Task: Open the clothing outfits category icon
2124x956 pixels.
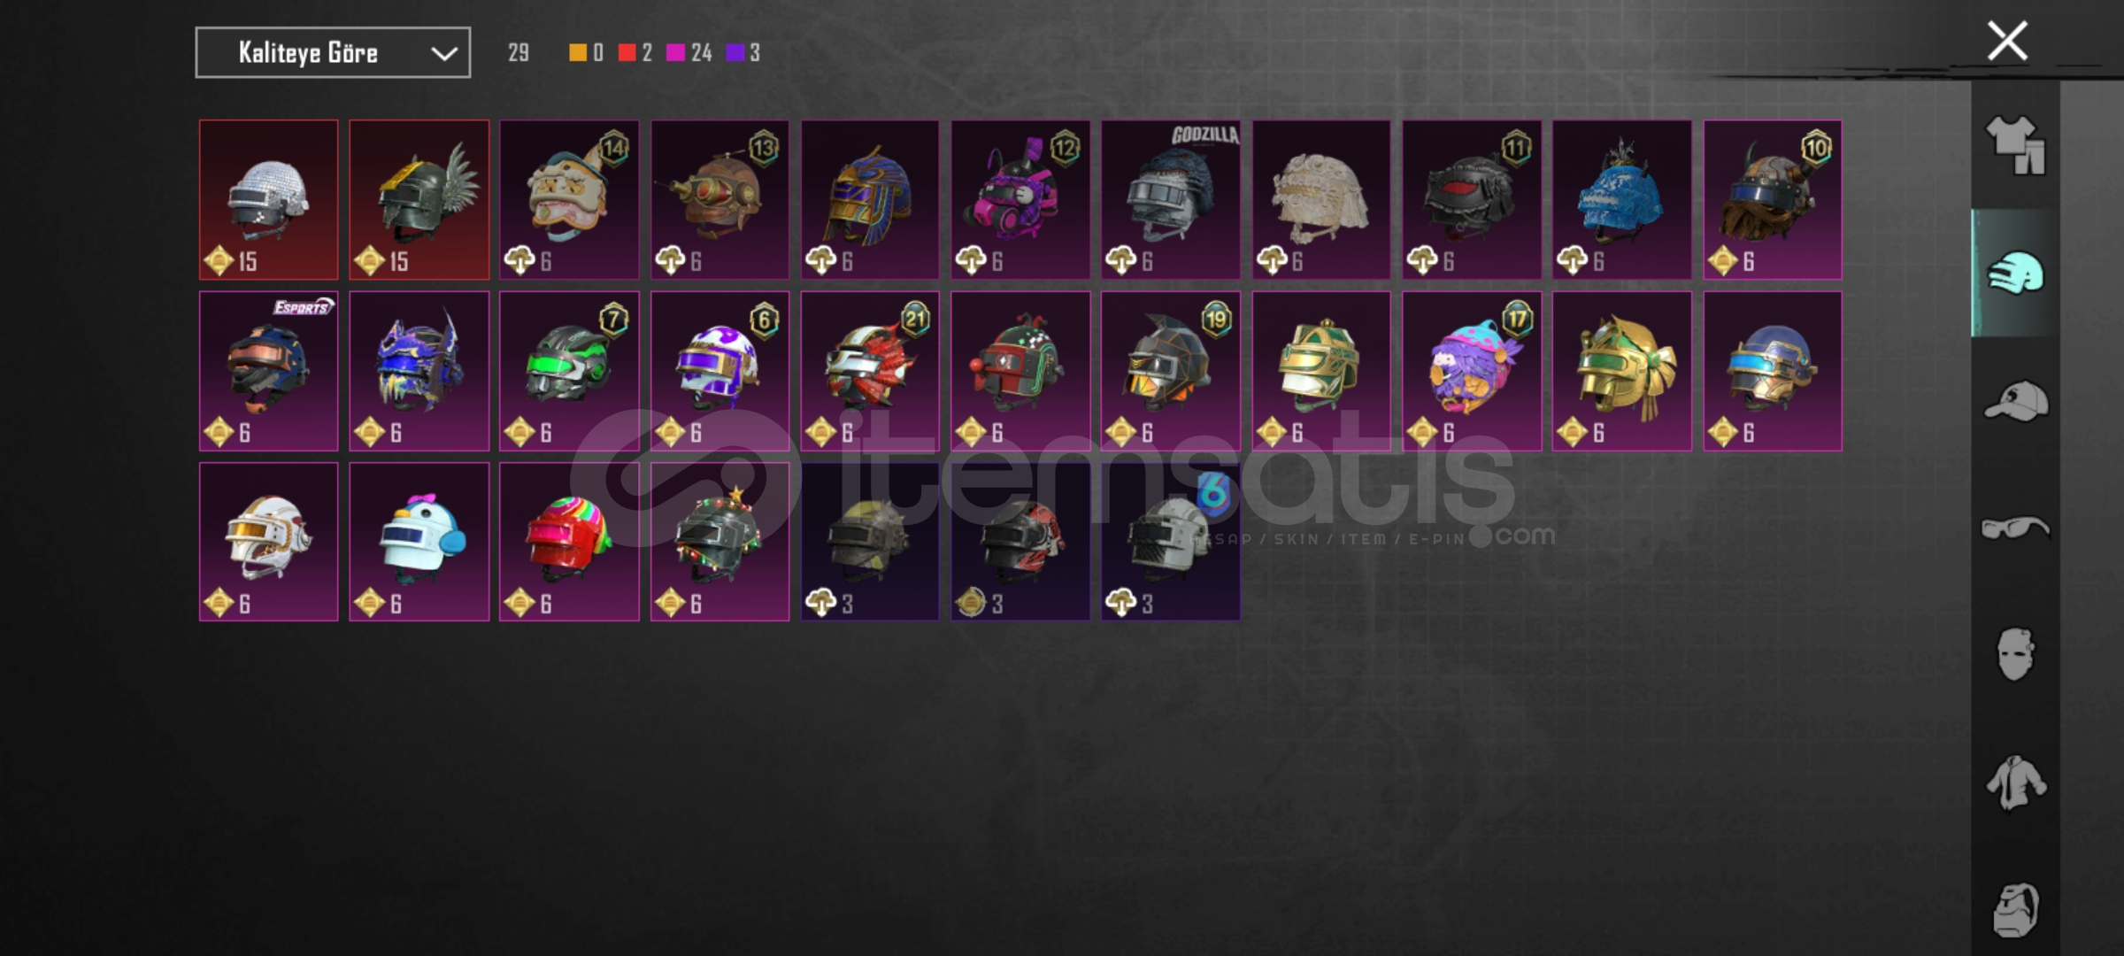Action: [x=2016, y=145]
